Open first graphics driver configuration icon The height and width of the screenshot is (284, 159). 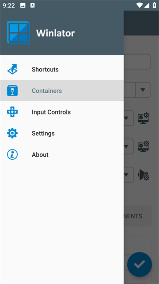[144, 118]
